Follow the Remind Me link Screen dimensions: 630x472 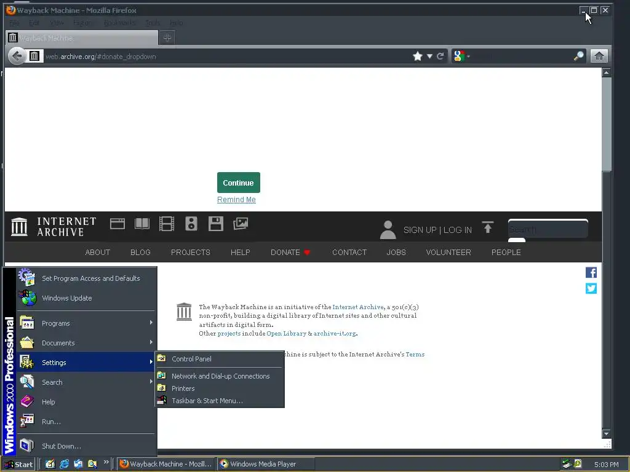(236, 200)
